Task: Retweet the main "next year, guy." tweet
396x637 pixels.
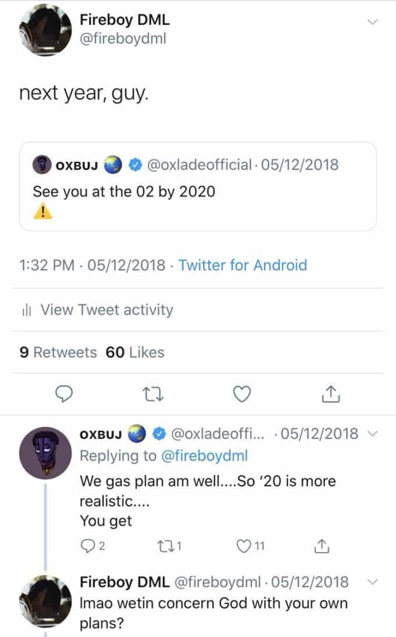Action: pyautogui.click(x=154, y=395)
